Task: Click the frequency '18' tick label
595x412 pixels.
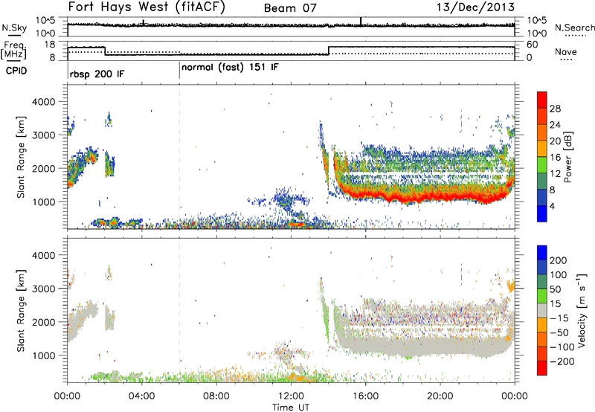Action: (49, 45)
